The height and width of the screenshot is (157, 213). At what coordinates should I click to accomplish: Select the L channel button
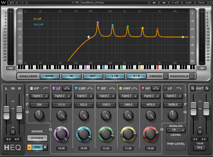29,147
